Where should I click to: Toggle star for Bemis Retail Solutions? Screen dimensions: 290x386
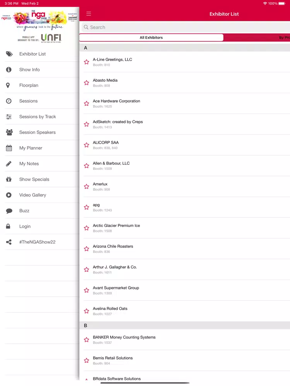pos(86,361)
